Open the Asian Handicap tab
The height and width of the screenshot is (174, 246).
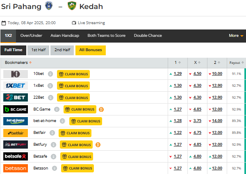(x=65, y=36)
